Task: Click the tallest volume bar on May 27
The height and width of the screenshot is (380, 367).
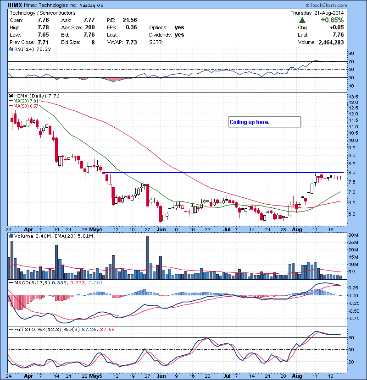Action: (148, 257)
